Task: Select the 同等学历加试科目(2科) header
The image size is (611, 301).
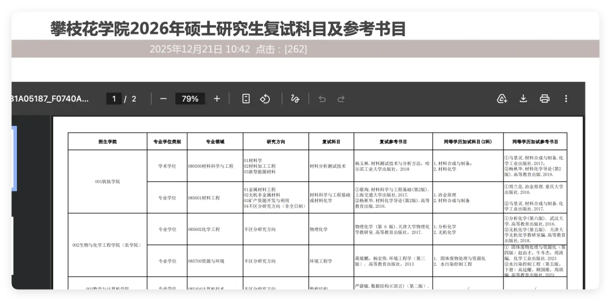Action: tap(468, 142)
